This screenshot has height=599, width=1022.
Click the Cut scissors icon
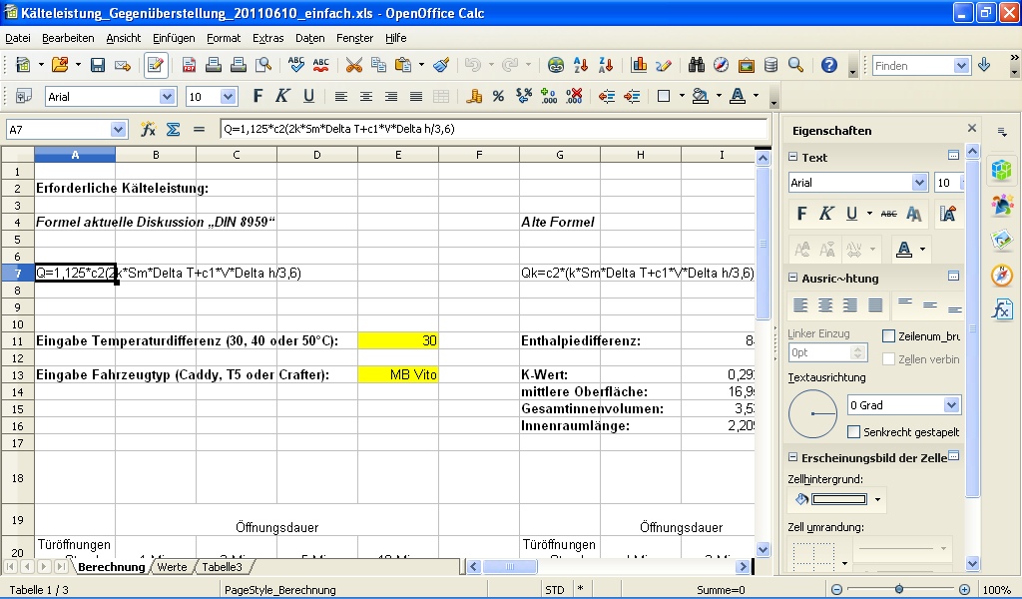353,65
